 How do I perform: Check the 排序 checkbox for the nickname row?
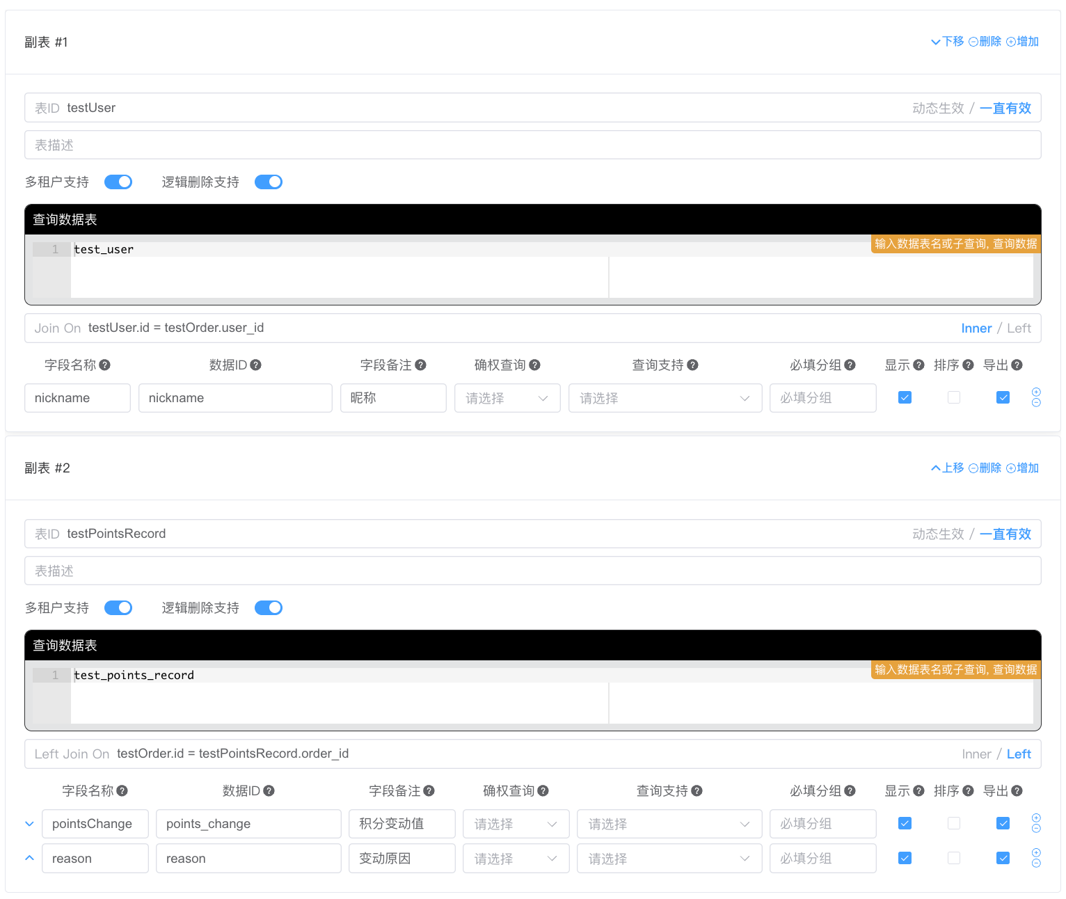954,397
